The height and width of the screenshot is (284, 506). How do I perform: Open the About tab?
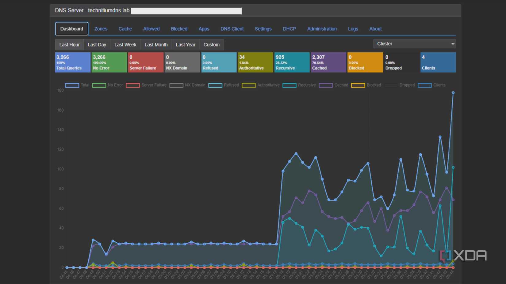click(375, 29)
